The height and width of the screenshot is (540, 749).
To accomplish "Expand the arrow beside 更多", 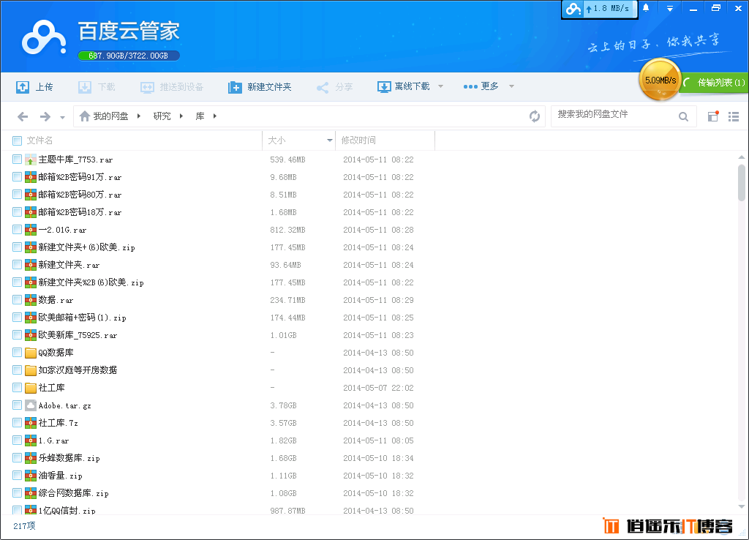I will (x=511, y=86).
